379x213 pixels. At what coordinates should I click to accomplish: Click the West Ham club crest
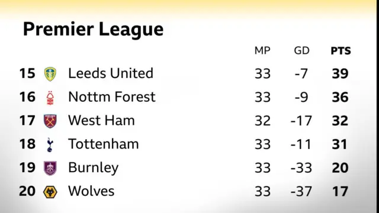point(50,121)
